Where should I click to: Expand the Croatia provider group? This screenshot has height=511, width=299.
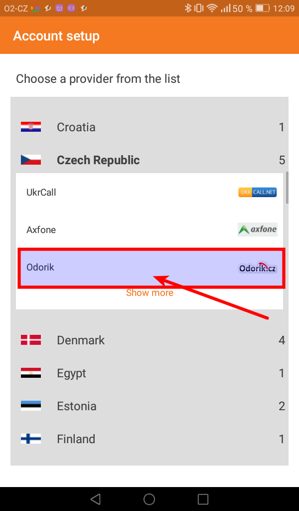pos(76,127)
